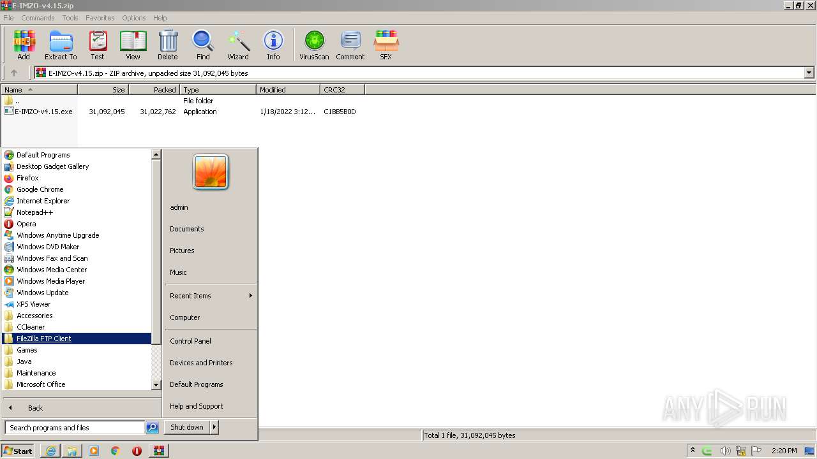This screenshot has height=459, width=817.
Task: Click the Search programs and files field
Action: [75, 428]
